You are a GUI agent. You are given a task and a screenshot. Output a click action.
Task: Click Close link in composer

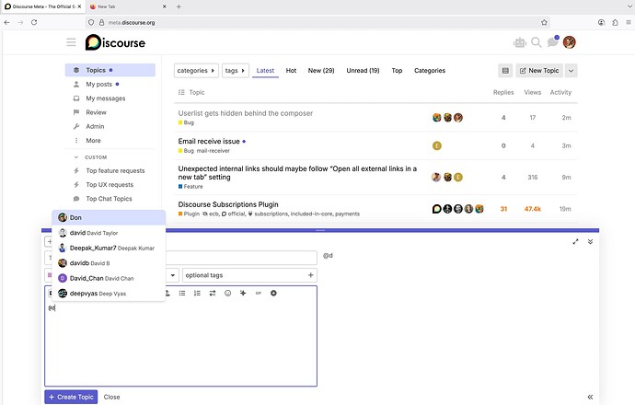pyautogui.click(x=111, y=397)
